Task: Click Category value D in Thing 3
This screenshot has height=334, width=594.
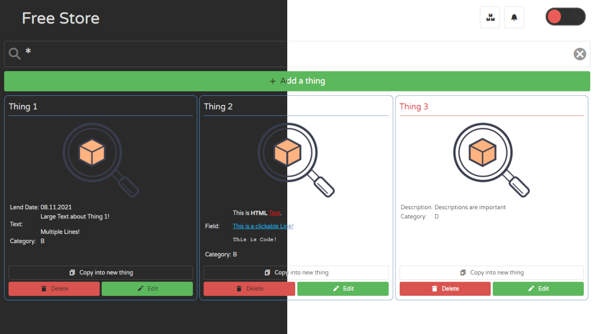Action: (x=437, y=217)
